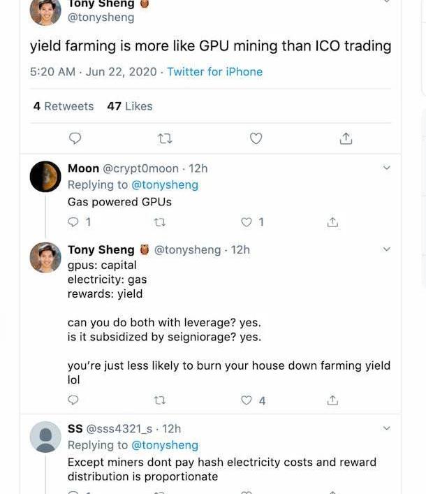Open dropdown chevron on Moon's reply
Screen dimensions: 426x494
(x=387, y=168)
